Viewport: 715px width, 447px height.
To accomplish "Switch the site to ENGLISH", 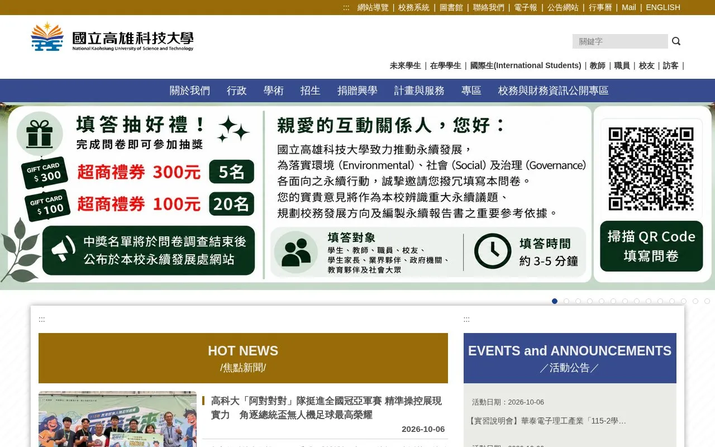I will (663, 7).
